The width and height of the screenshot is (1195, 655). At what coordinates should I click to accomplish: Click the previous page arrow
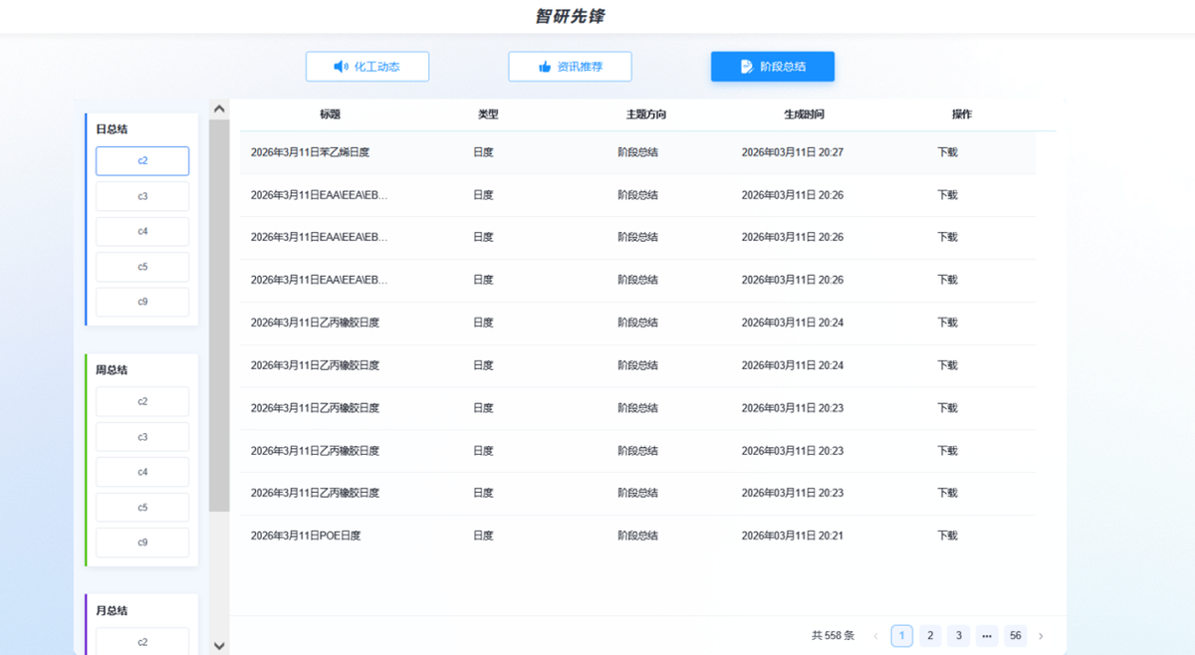pos(876,636)
